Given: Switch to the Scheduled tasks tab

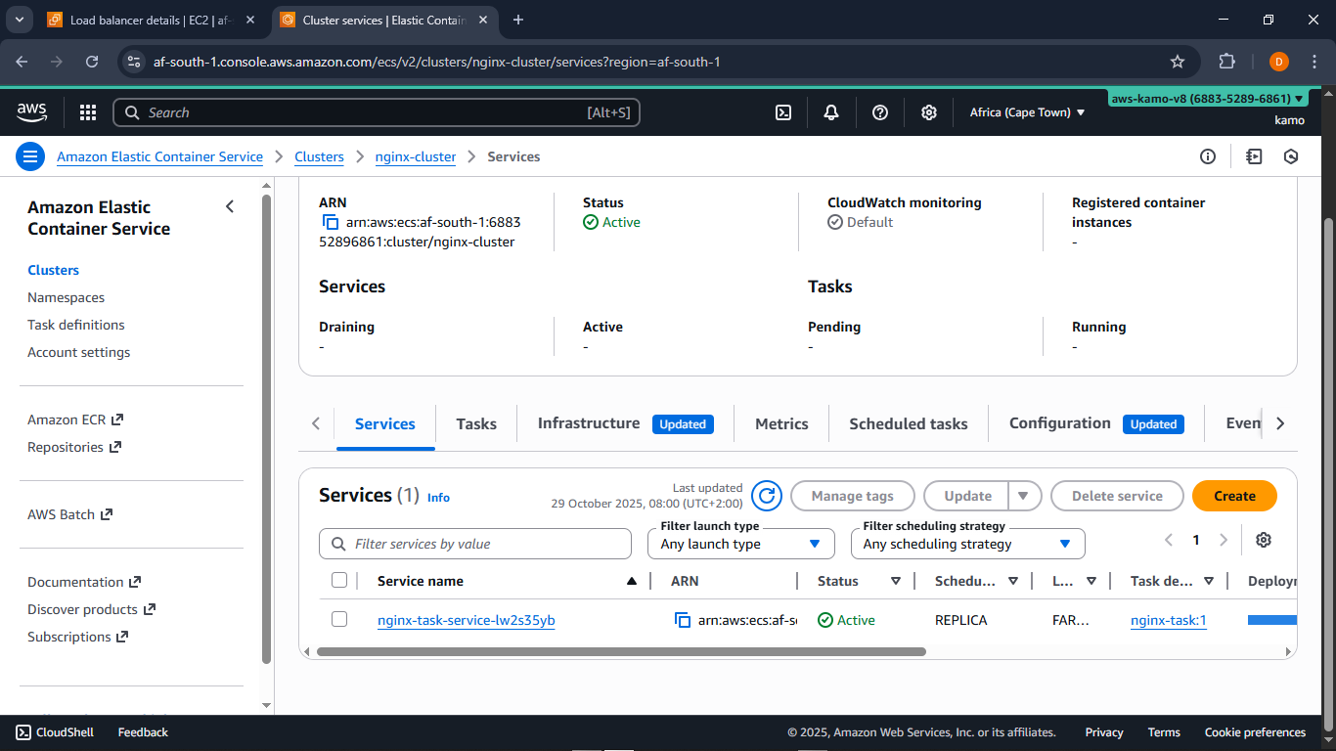Looking at the screenshot, I should (x=908, y=423).
